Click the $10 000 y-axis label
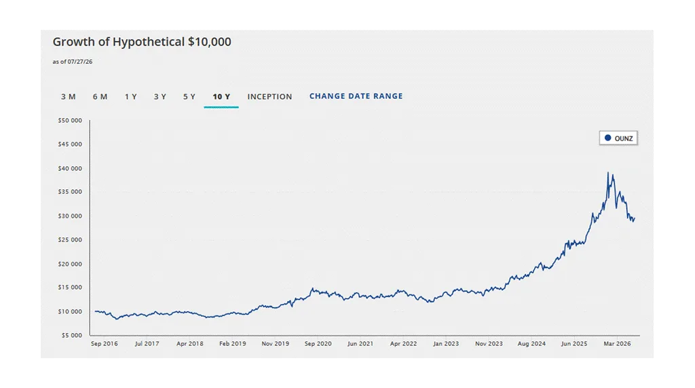695x388 pixels. [x=70, y=312]
